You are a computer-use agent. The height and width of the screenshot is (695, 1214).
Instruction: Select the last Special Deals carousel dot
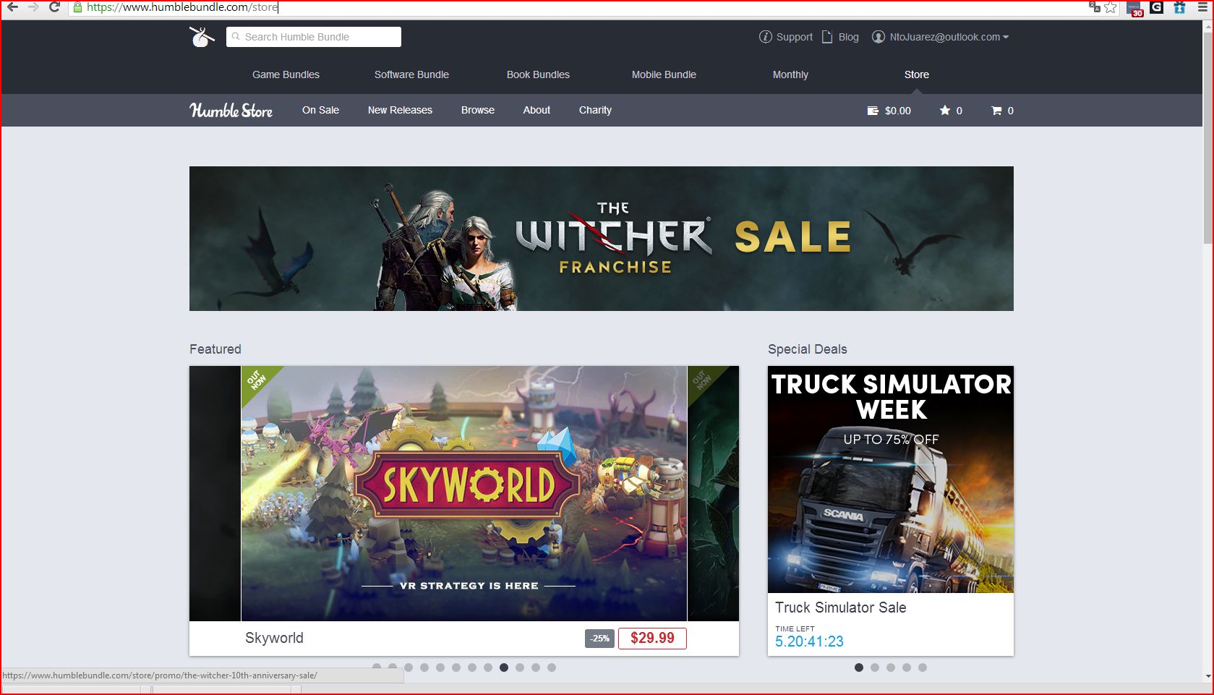coord(923,668)
